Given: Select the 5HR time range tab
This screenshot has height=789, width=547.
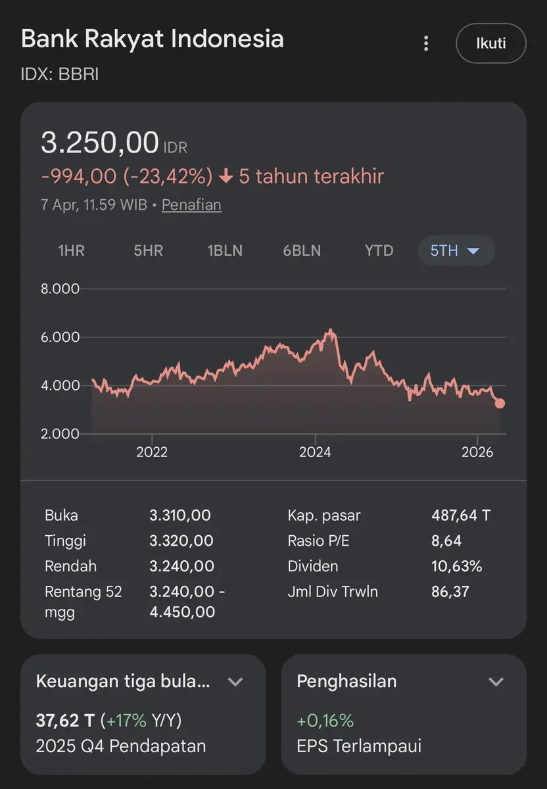Looking at the screenshot, I should pos(149,251).
